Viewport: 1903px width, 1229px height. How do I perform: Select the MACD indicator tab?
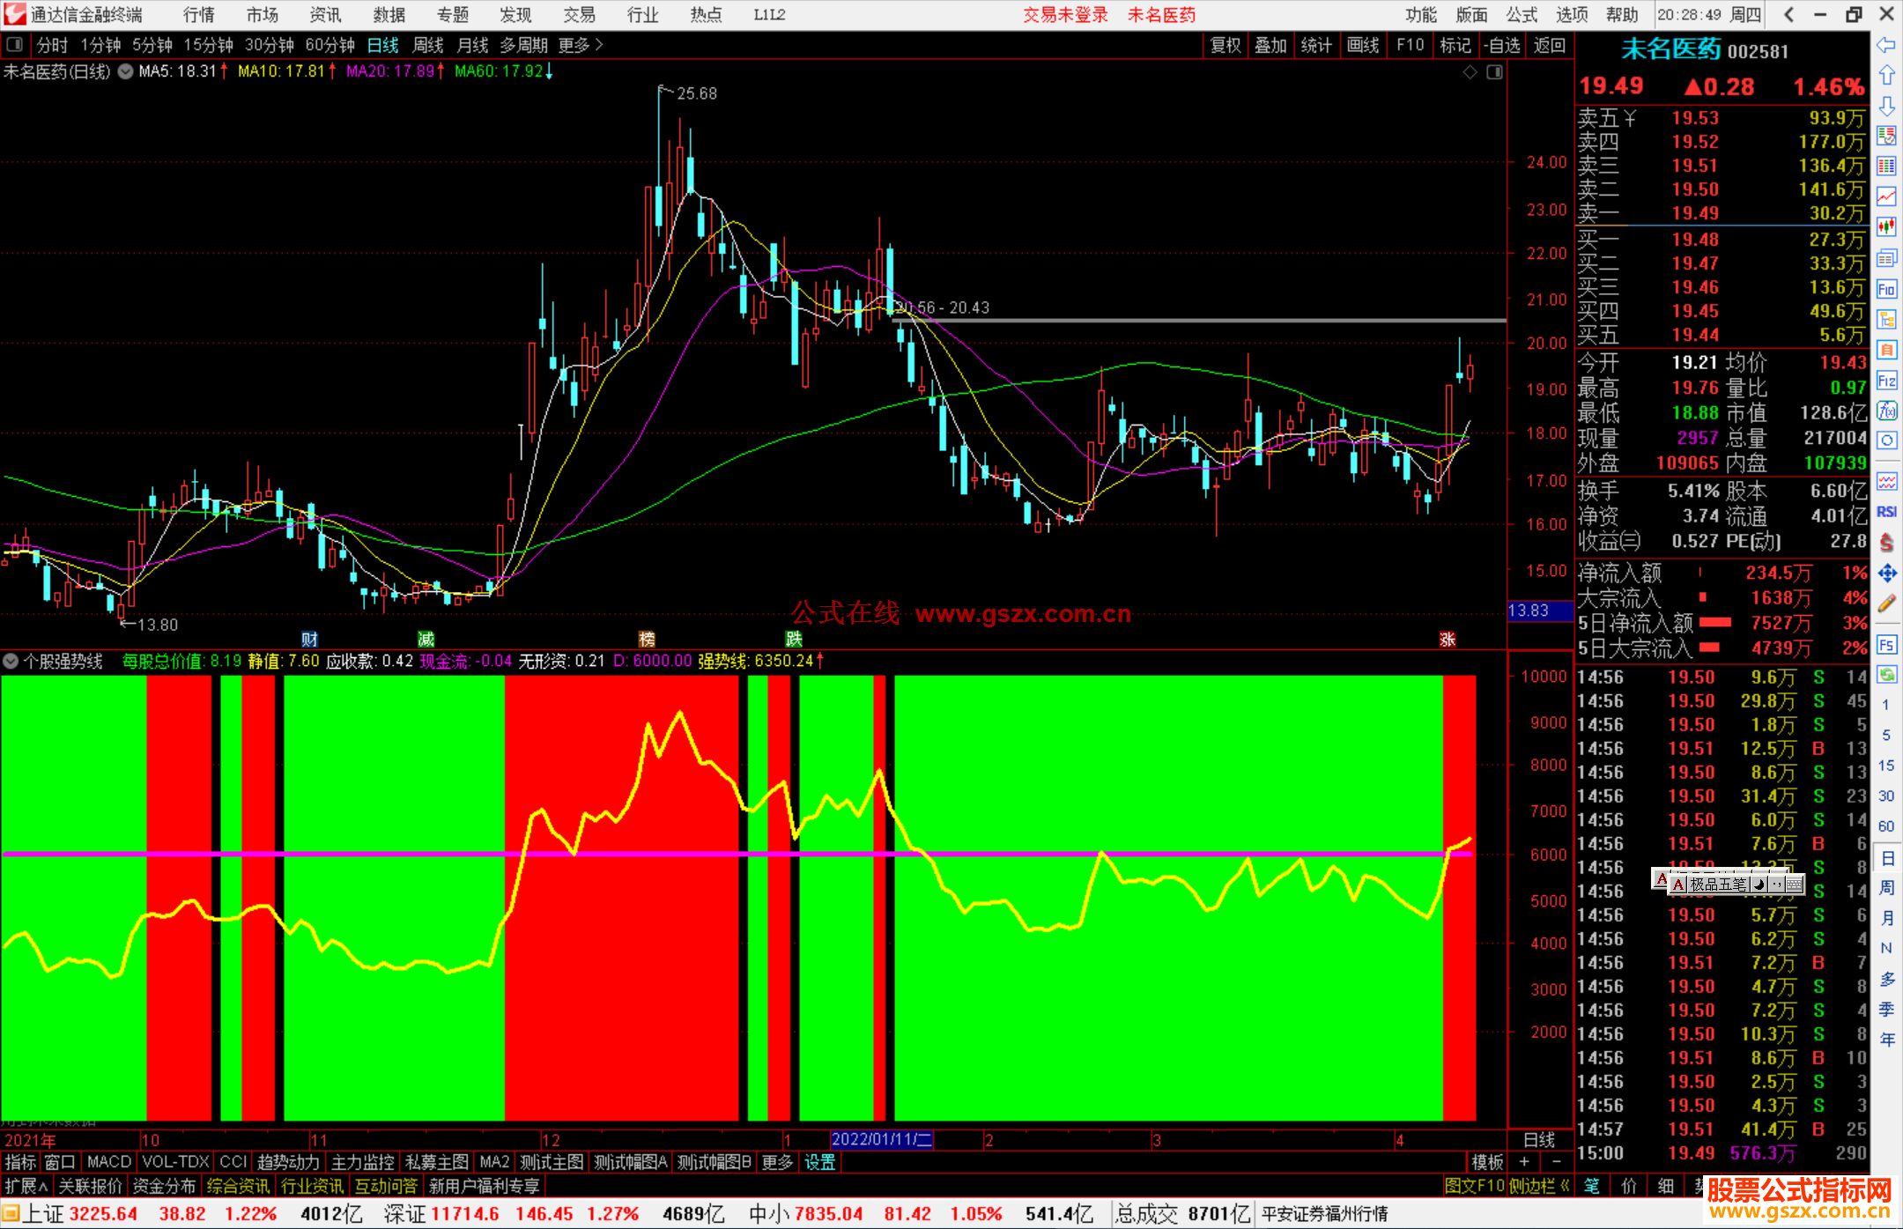coord(109,1162)
